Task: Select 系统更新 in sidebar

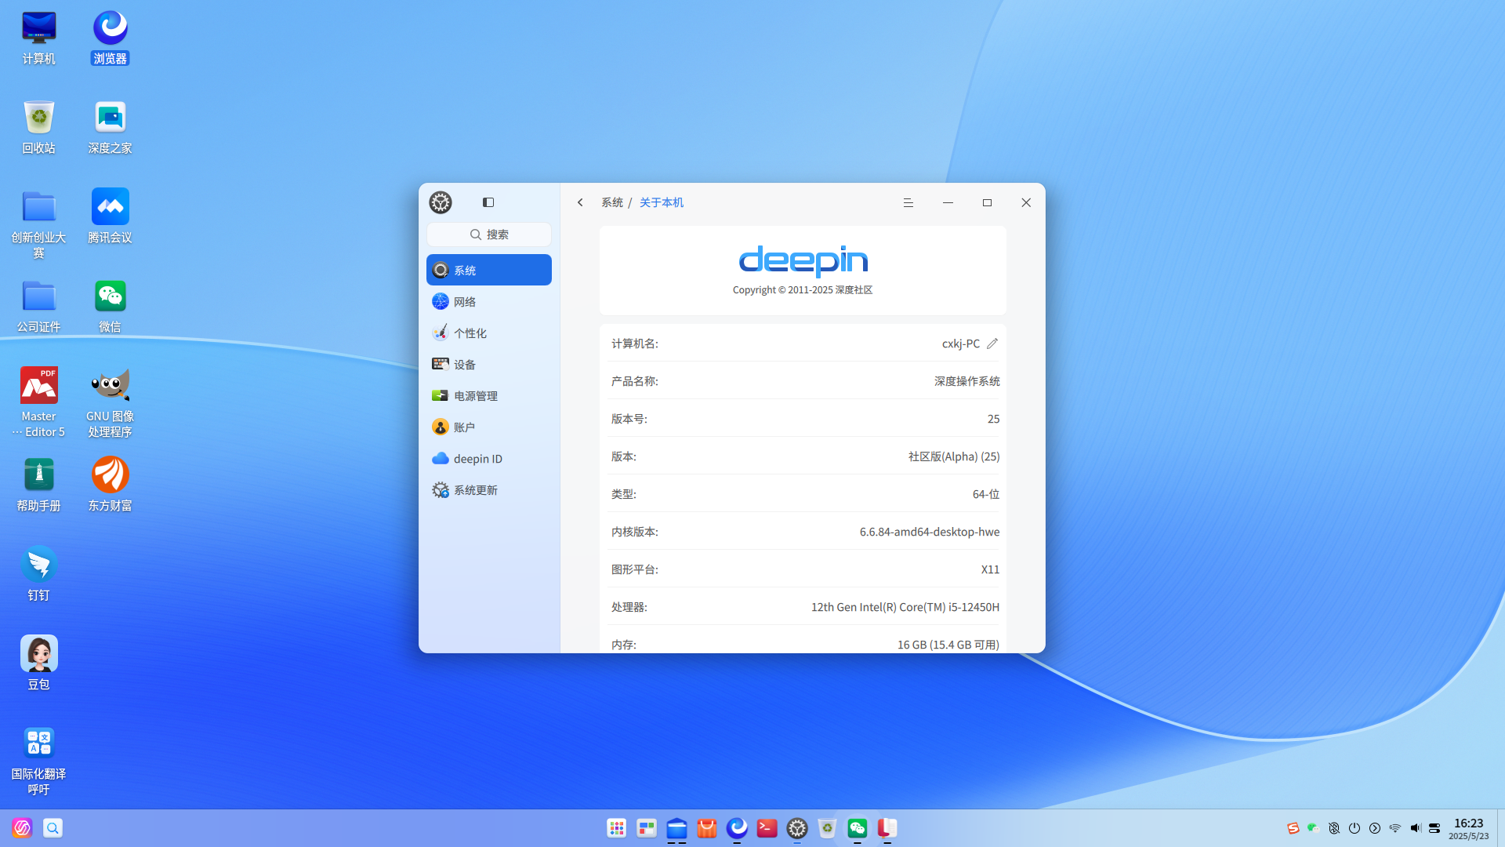Action: click(x=489, y=490)
